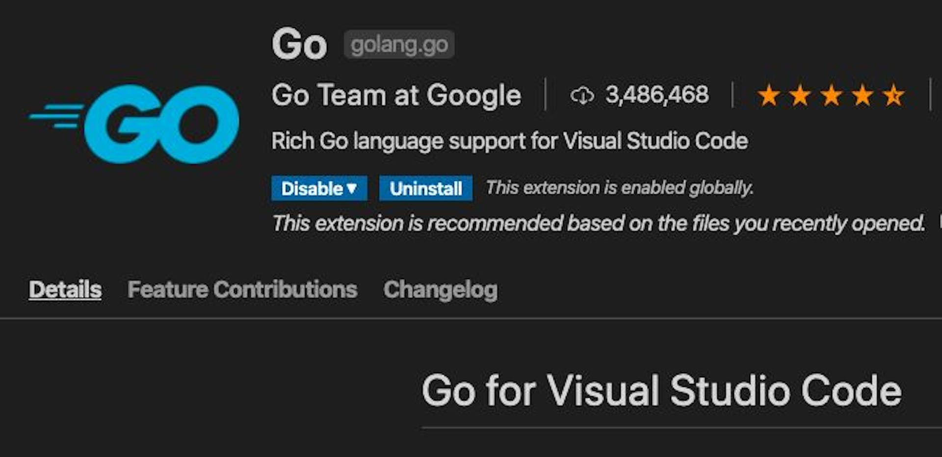Click the golang.go extension identifier badge

(x=399, y=45)
